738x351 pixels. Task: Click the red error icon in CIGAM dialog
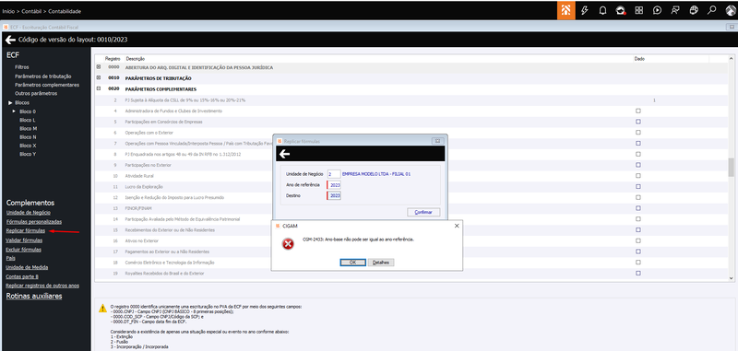(288, 244)
